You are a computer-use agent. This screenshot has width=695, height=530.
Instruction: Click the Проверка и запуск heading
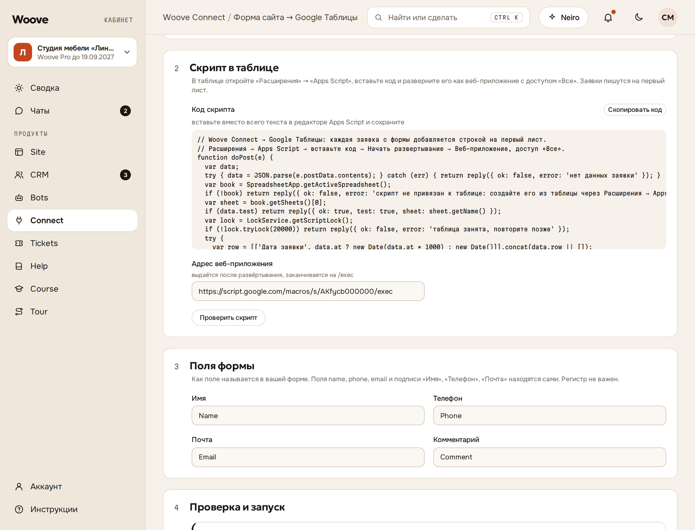coord(237,507)
